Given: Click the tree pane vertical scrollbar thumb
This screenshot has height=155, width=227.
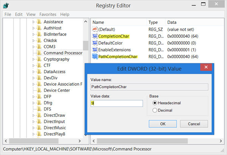Looking at the screenshot, I should point(86,45).
